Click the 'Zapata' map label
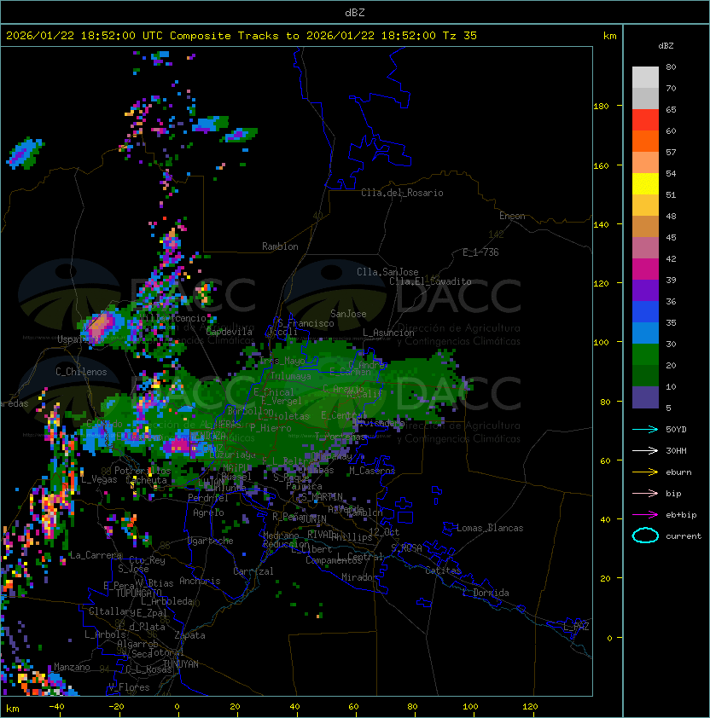This screenshot has height=718, width=710. coord(189,635)
